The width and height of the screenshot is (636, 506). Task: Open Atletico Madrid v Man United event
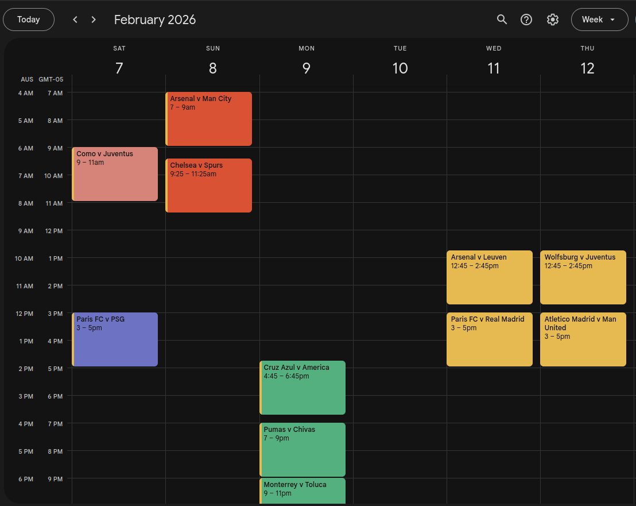[583, 338]
